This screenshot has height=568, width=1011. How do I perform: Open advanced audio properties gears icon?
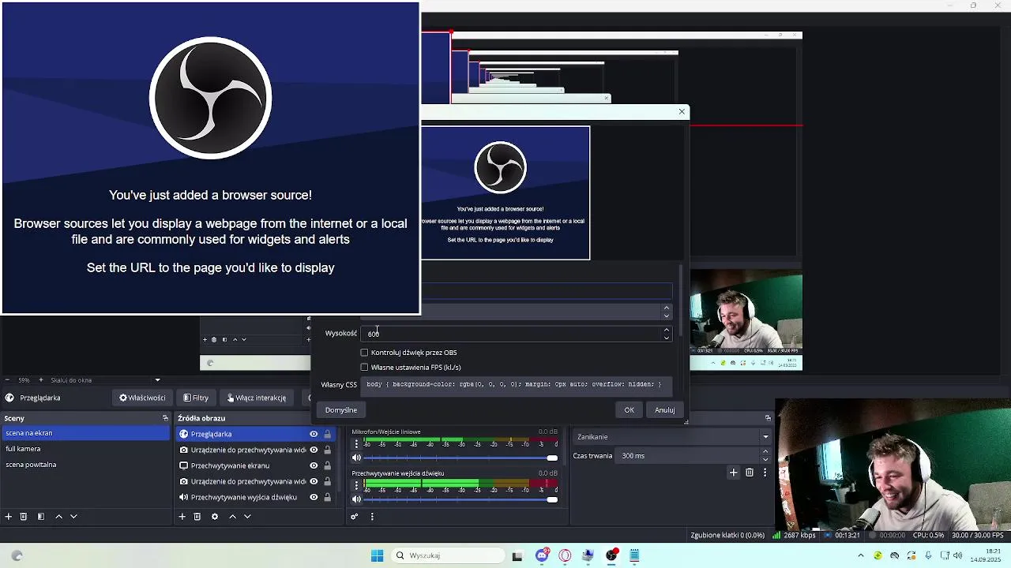355,517
